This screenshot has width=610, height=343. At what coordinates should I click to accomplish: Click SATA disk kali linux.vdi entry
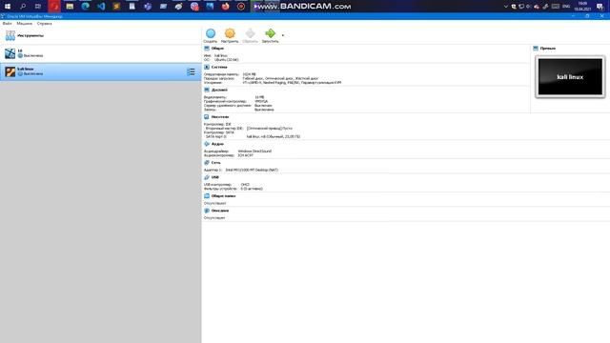[x=274, y=136]
